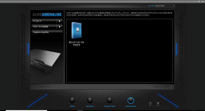Minimize the Alienware Command Center window

pos(195,2)
